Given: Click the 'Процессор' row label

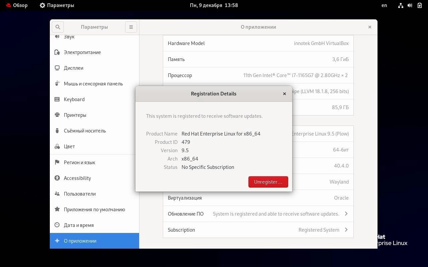Looking at the screenshot, I should 180,75.
